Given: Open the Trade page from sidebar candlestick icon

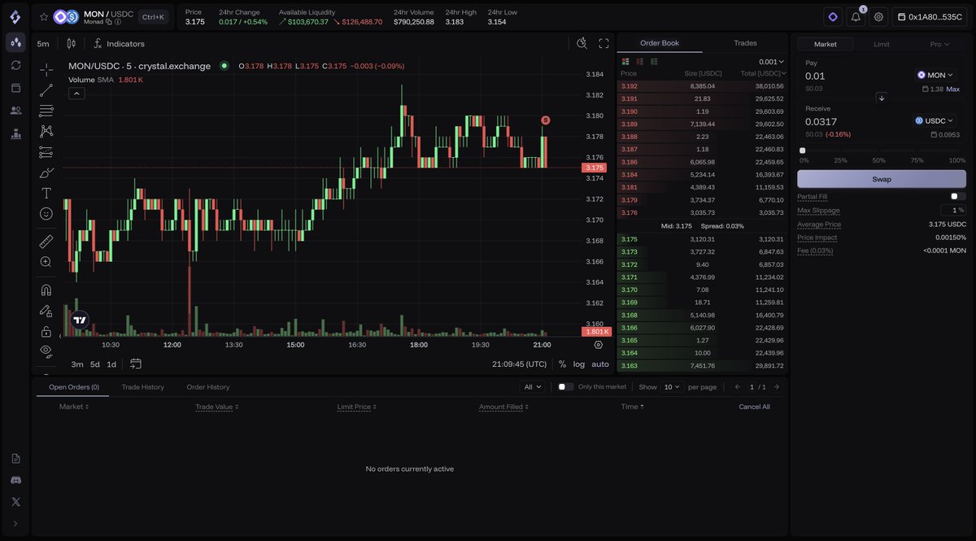Looking at the screenshot, I should click(15, 42).
